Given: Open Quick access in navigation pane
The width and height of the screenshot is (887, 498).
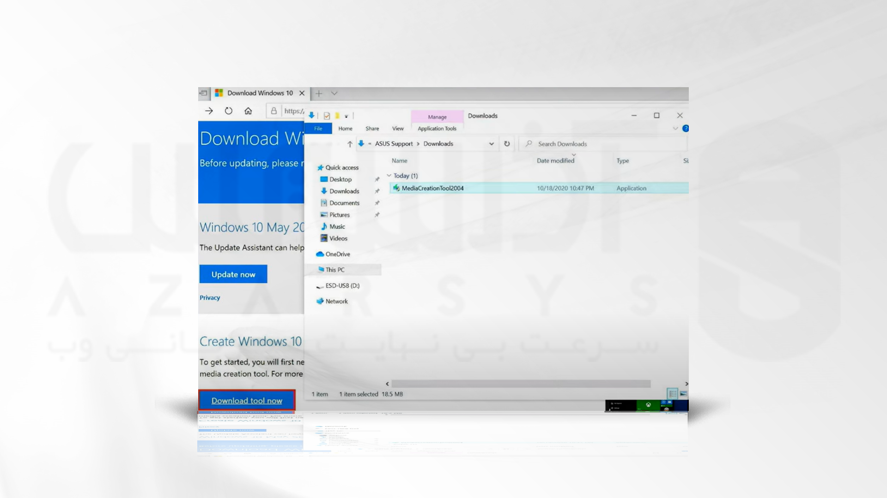Looking at the screenshot, I should point(342,168).
